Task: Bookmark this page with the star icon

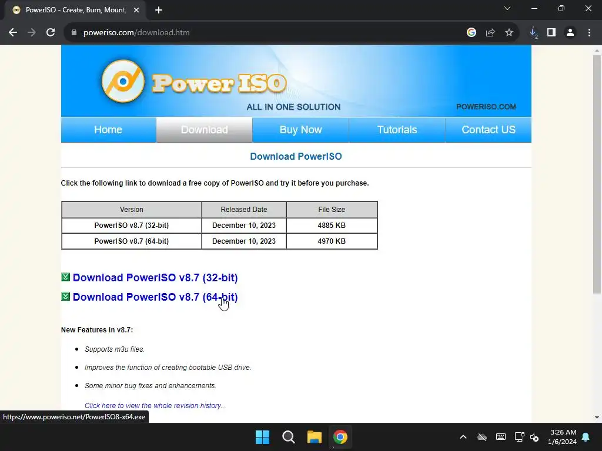Action: pos(509,33)
